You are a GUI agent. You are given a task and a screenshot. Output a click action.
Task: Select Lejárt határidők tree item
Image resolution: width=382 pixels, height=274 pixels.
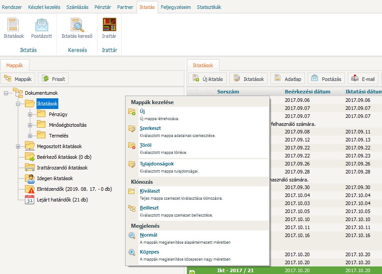pos(62,200)
